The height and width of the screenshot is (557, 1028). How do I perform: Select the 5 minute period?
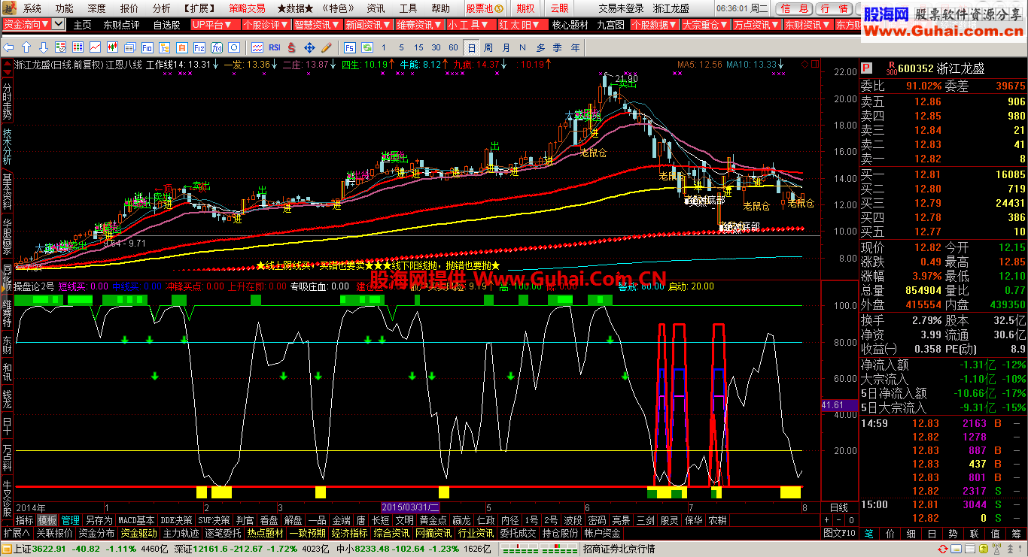click(x=401, y=47)
